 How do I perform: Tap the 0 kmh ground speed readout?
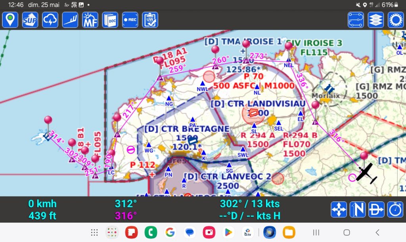coord(42,204)
